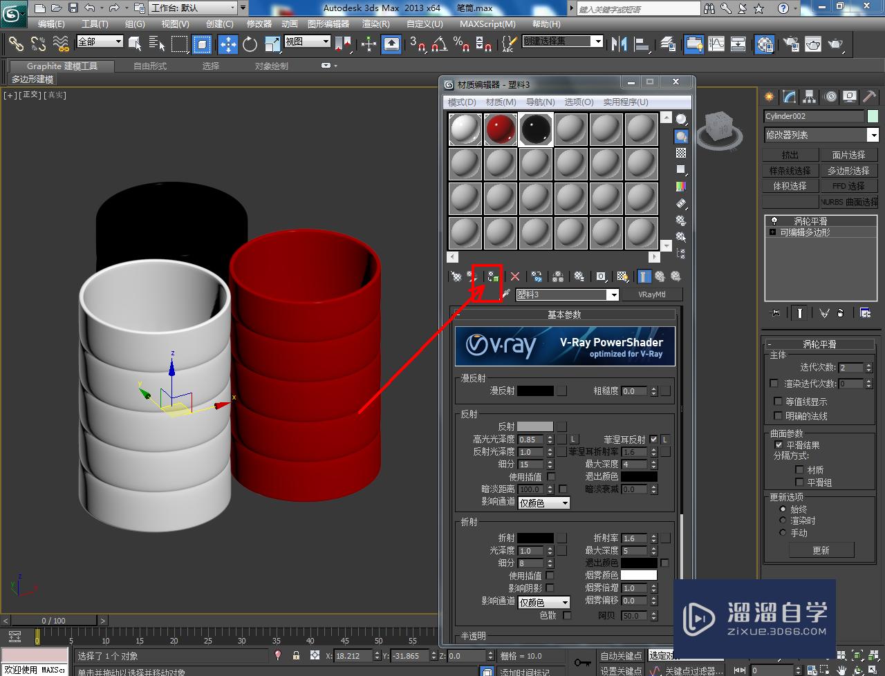Enable 明确的法线 checkbox
Viewport: 885px width, 676px height.
[x=778, y=415]
